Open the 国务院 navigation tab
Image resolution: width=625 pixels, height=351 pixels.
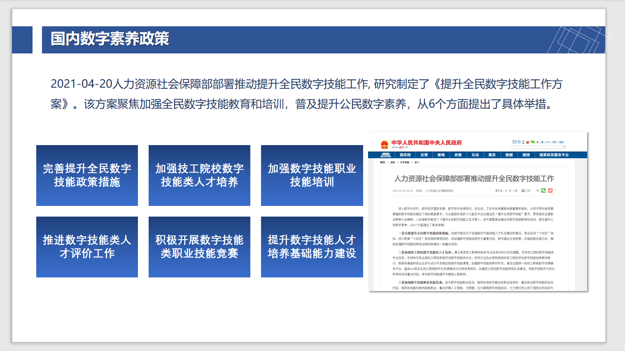[405, 155]
